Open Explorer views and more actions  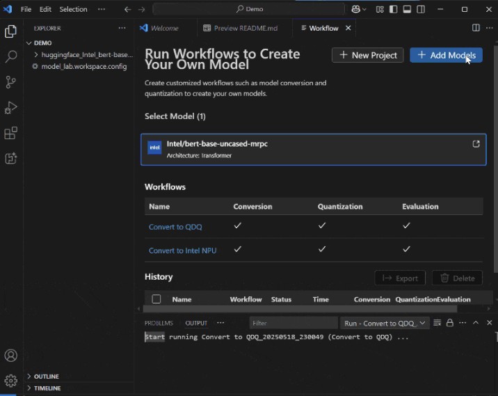(122, 28)
